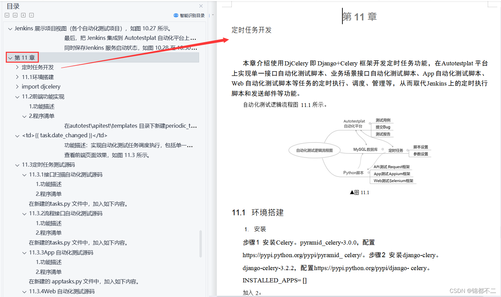The image size is (501, 297).
Task: Open 11.3.3App 自动化测试源码 heading
Action: coord(61,252)
